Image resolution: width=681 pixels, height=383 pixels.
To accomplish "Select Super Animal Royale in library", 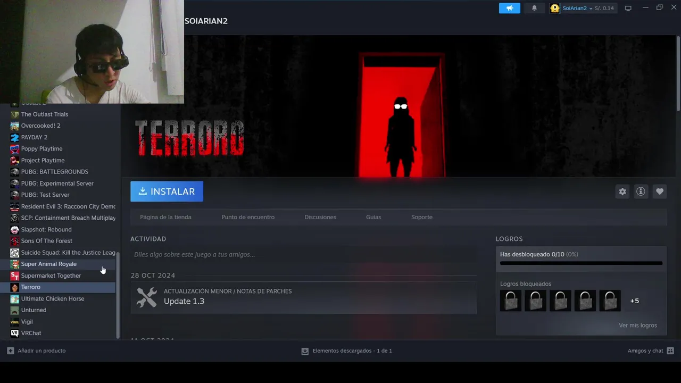I will [63, 264].
